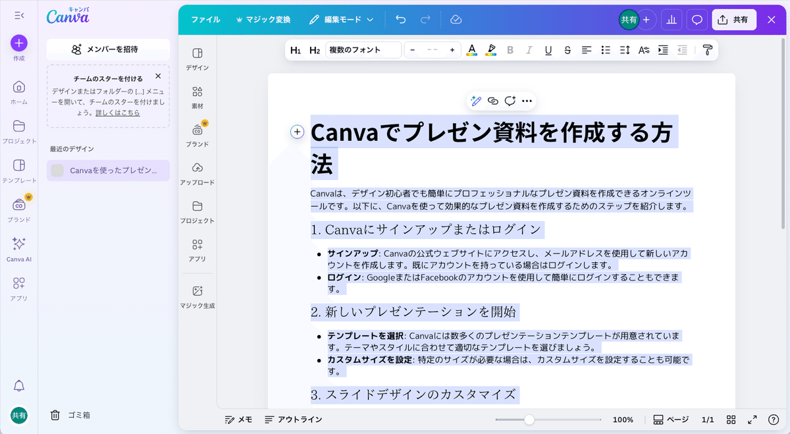Toggle the bulleted list formatting

605,49
